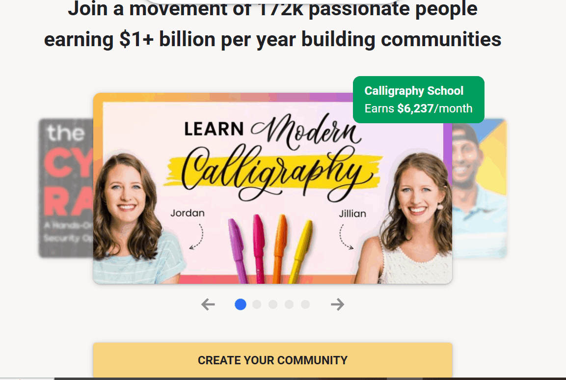Click the yellow-highlighted Calligraphy script text
Viewport: 566px width, 380px height.
tap(273, 173)
